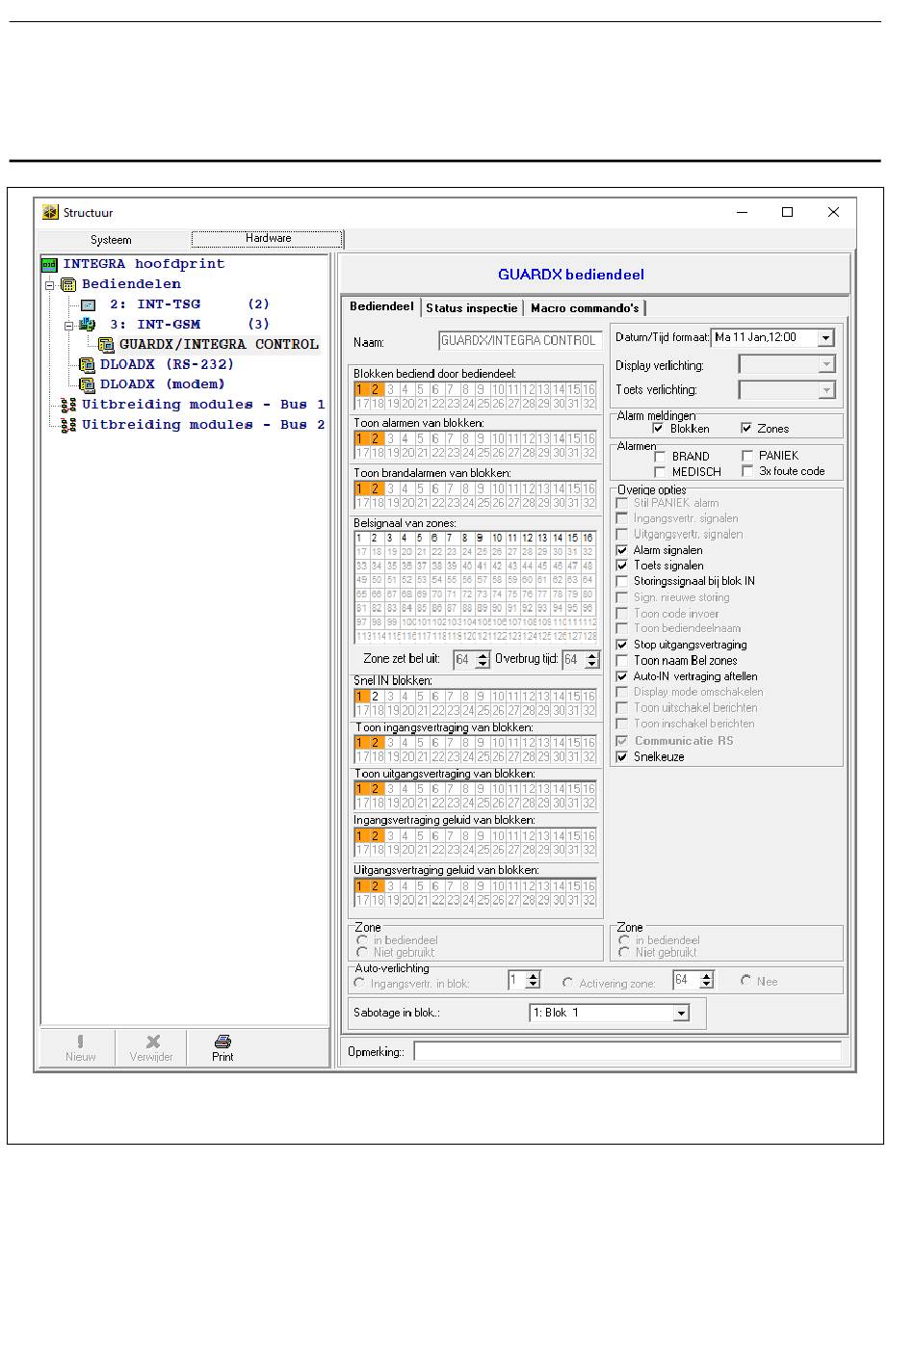
Task: Toggle the Zones alarm meldingen checkbox
Action: coord(745,429)
